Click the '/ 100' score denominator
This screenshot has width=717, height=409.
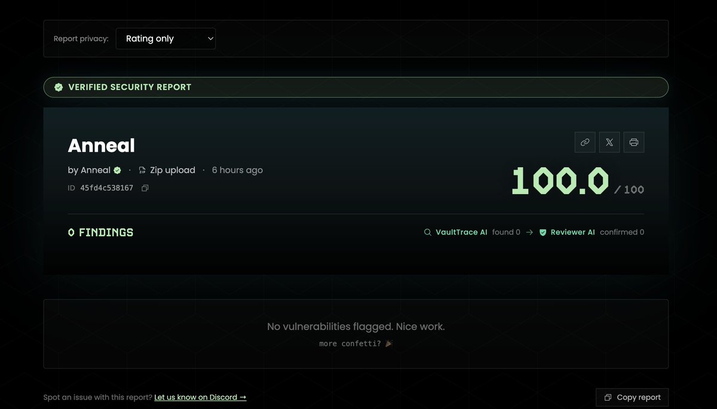[x=629, y=190]
